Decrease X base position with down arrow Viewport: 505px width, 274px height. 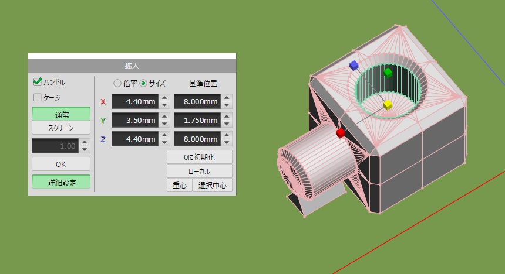click(227, 105)
